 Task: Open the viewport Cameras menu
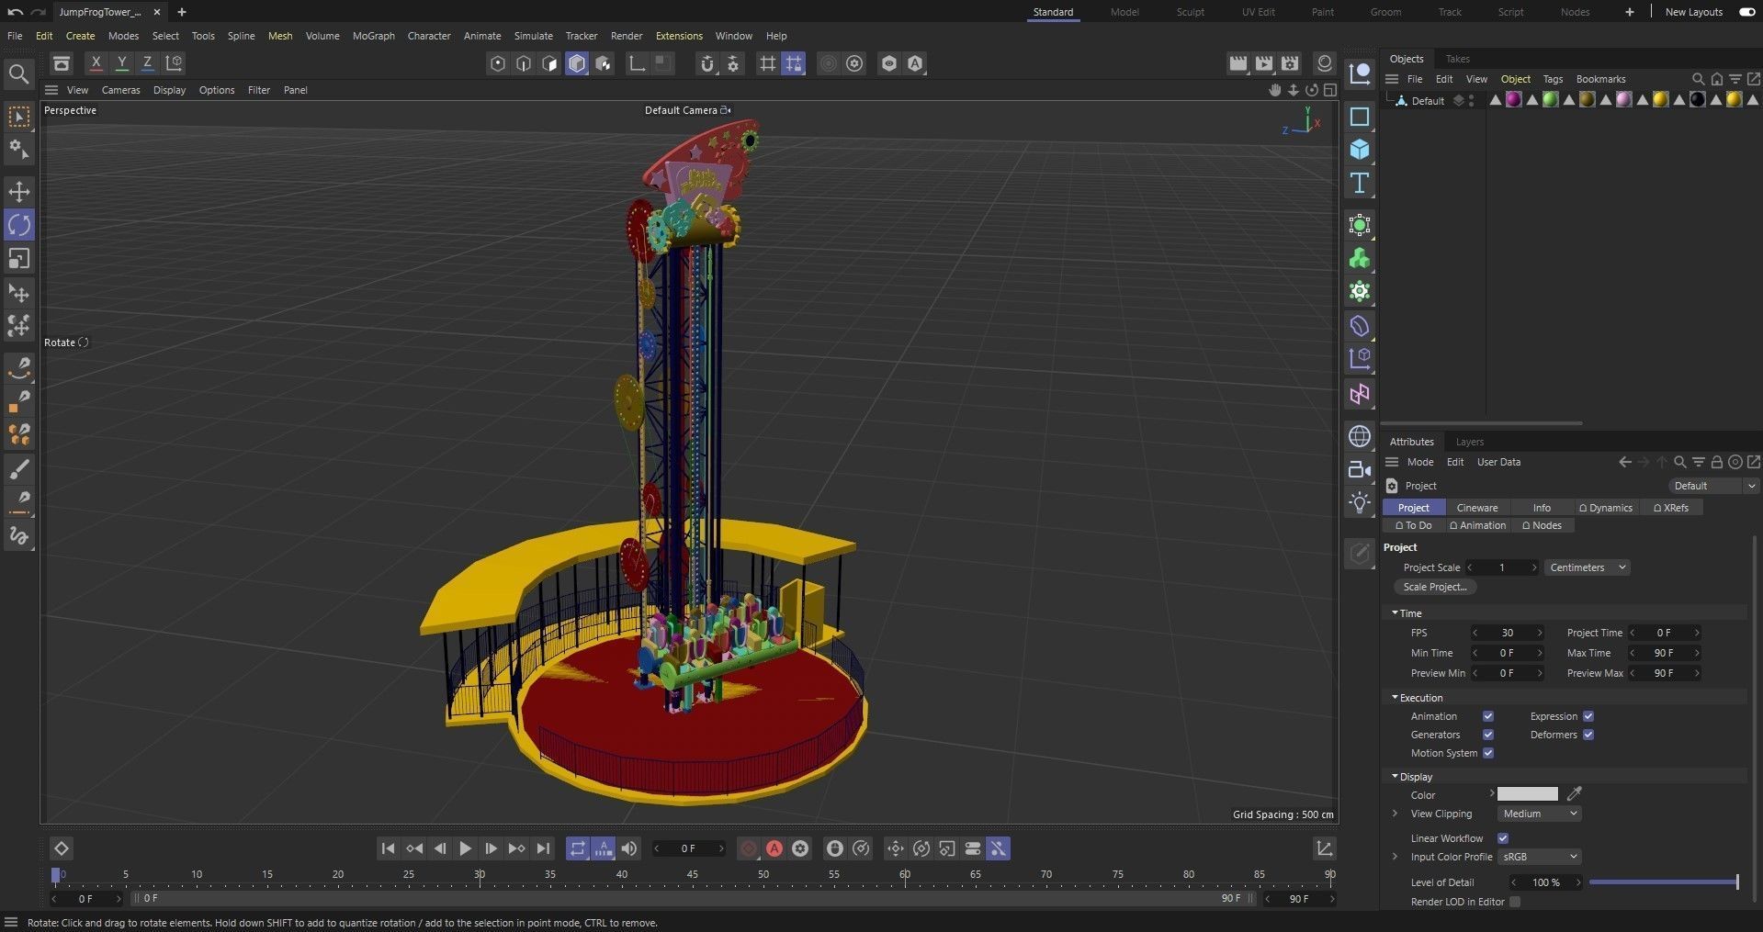[120, 90]
